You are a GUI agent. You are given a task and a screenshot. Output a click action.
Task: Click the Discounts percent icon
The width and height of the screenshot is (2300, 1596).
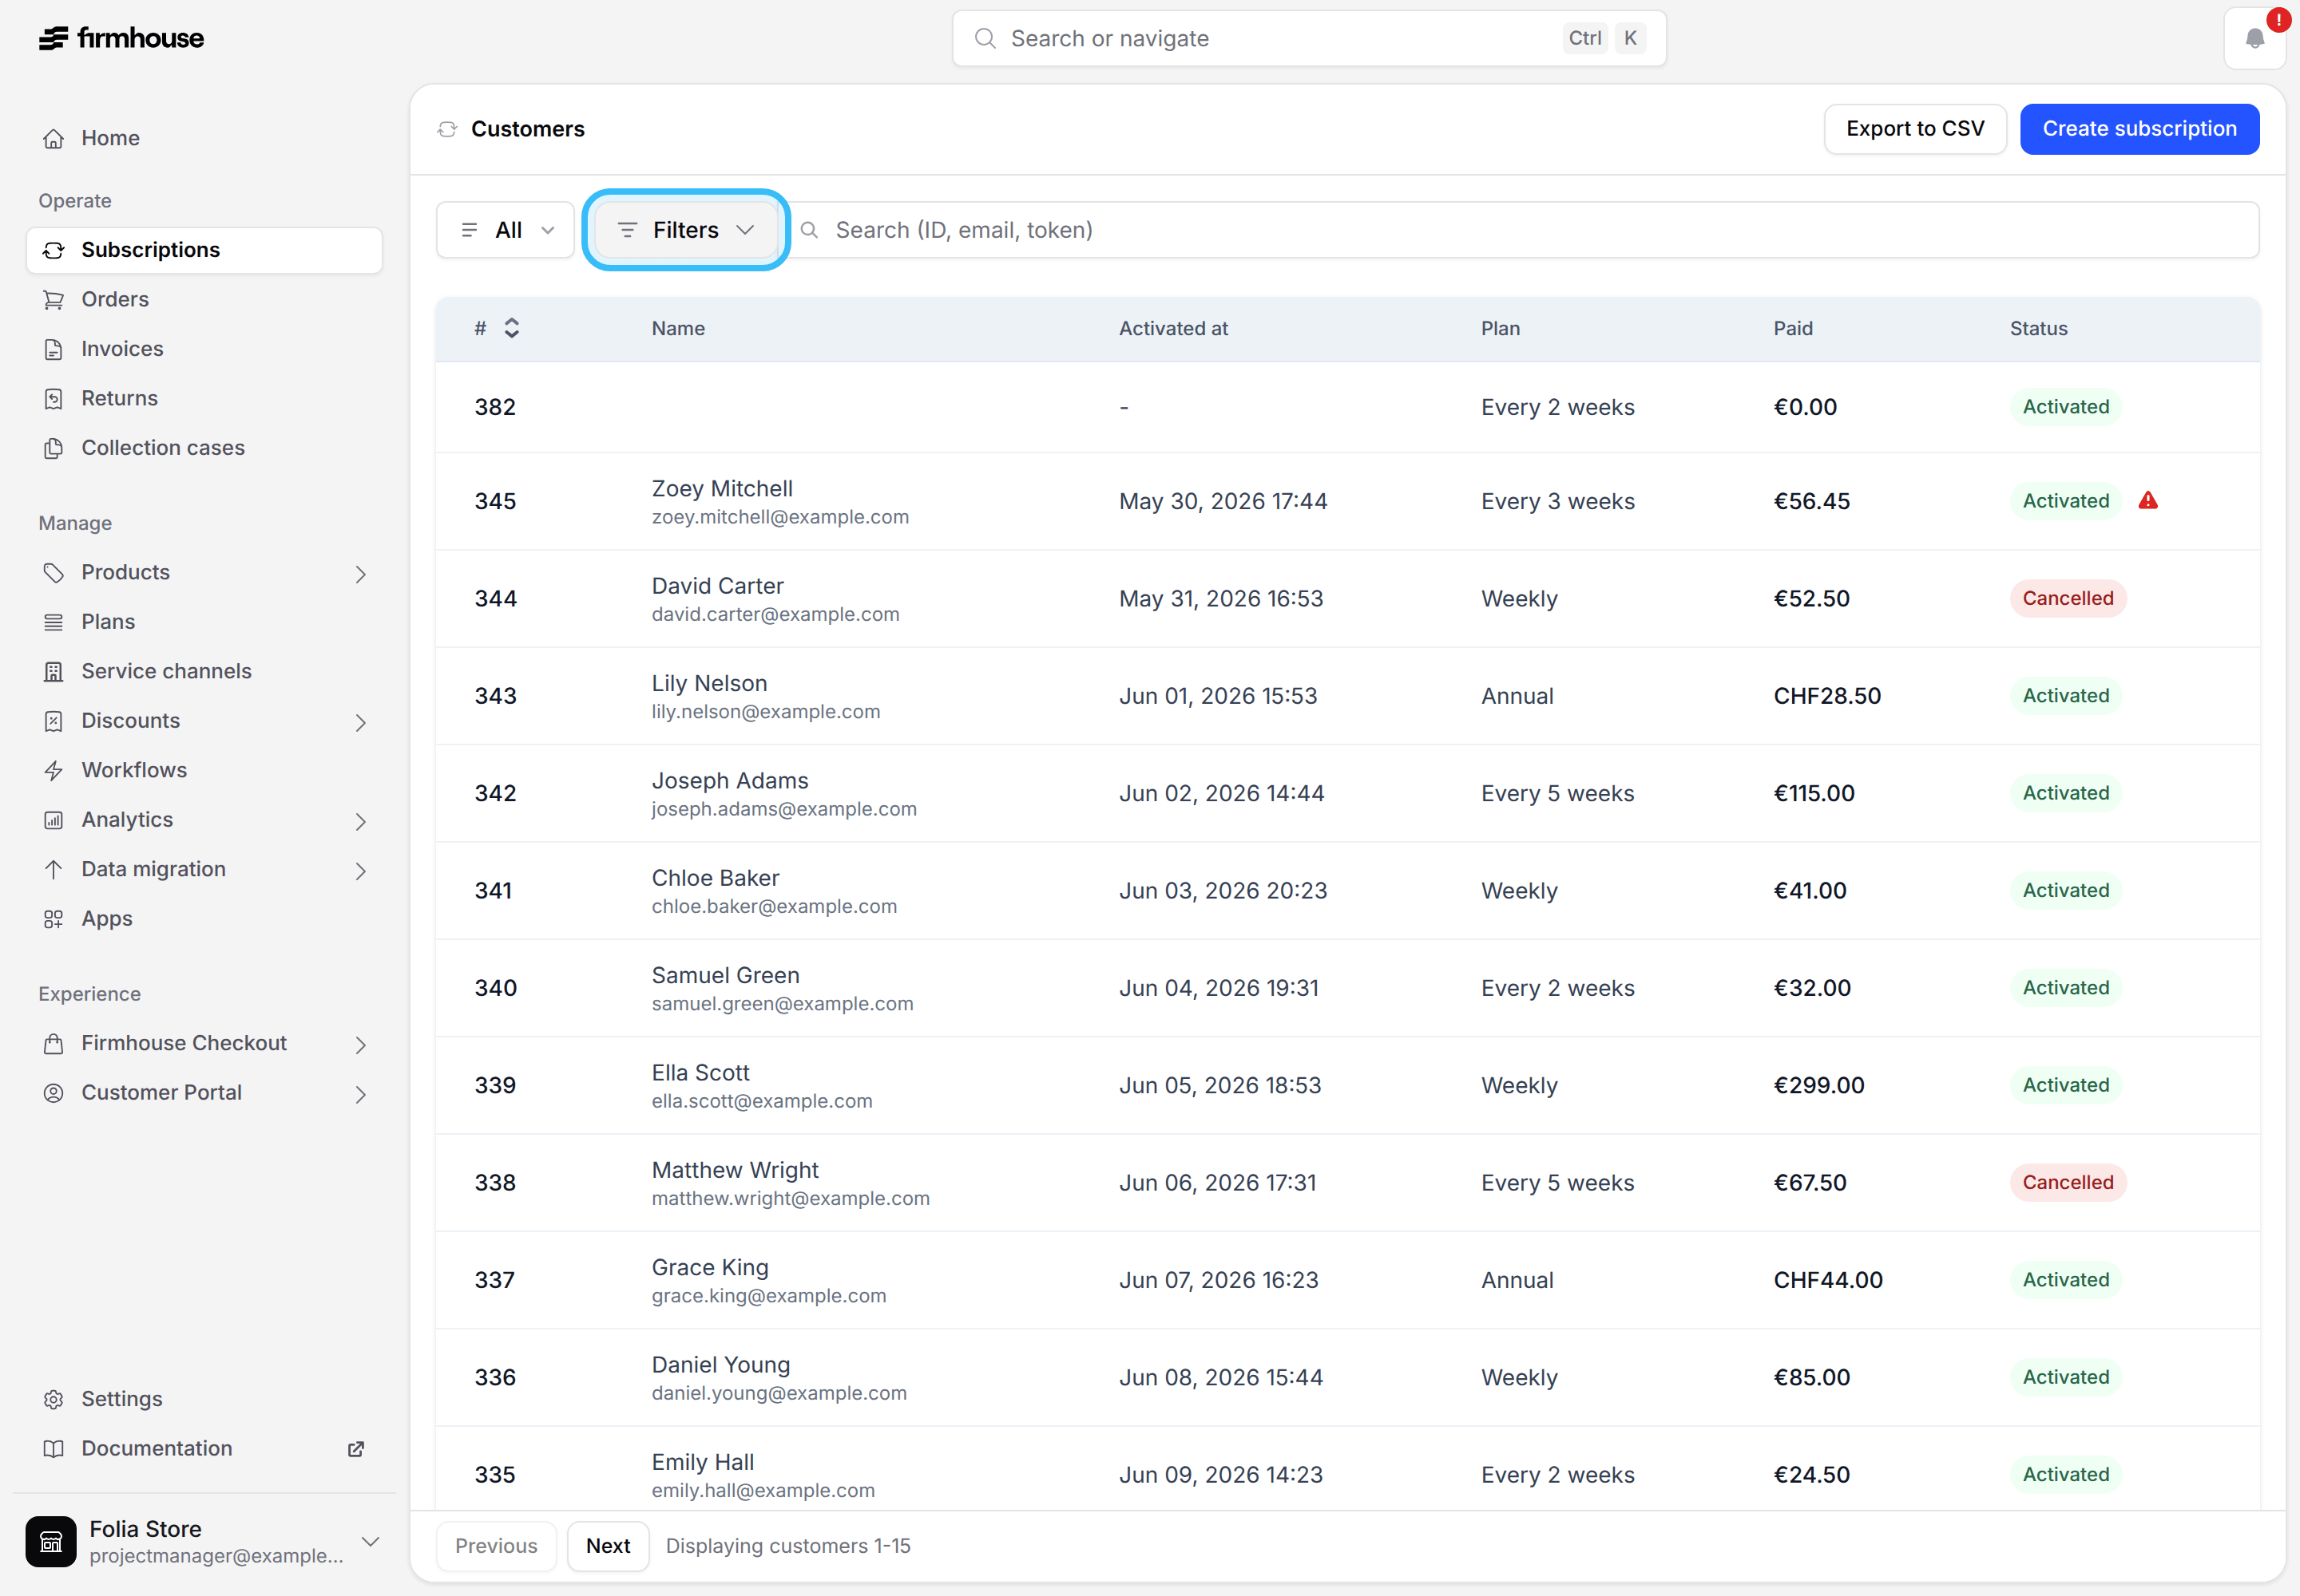point(54,721)
